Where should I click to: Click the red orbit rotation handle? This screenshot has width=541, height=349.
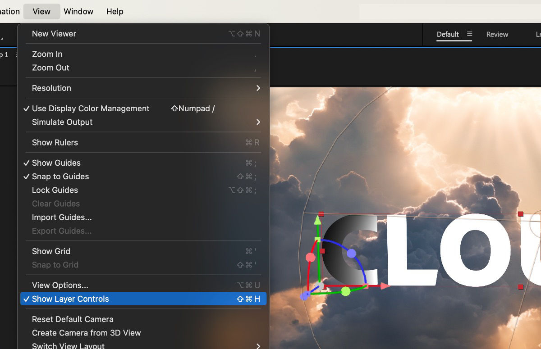click(310, 257)
